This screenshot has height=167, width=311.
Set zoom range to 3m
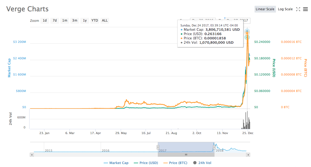[75, 21]
